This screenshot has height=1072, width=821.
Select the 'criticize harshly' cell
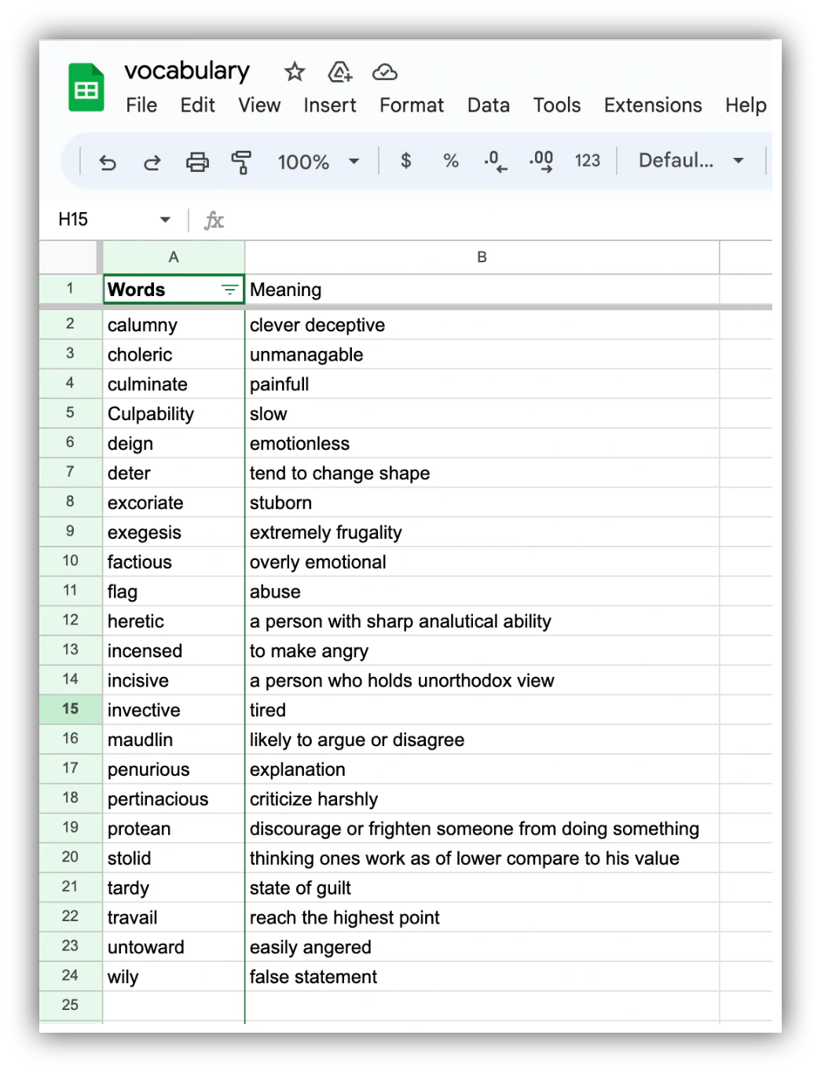482,799
